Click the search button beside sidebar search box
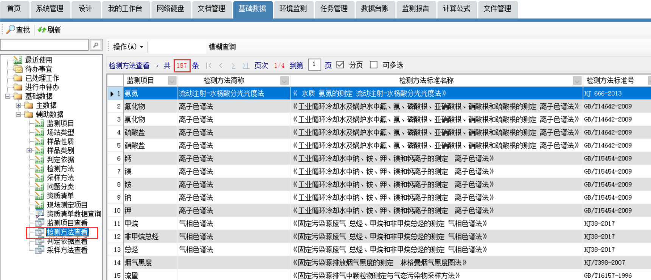Image resolution: width=651 pixels, height=280 pixels. [x=96, y=45]
